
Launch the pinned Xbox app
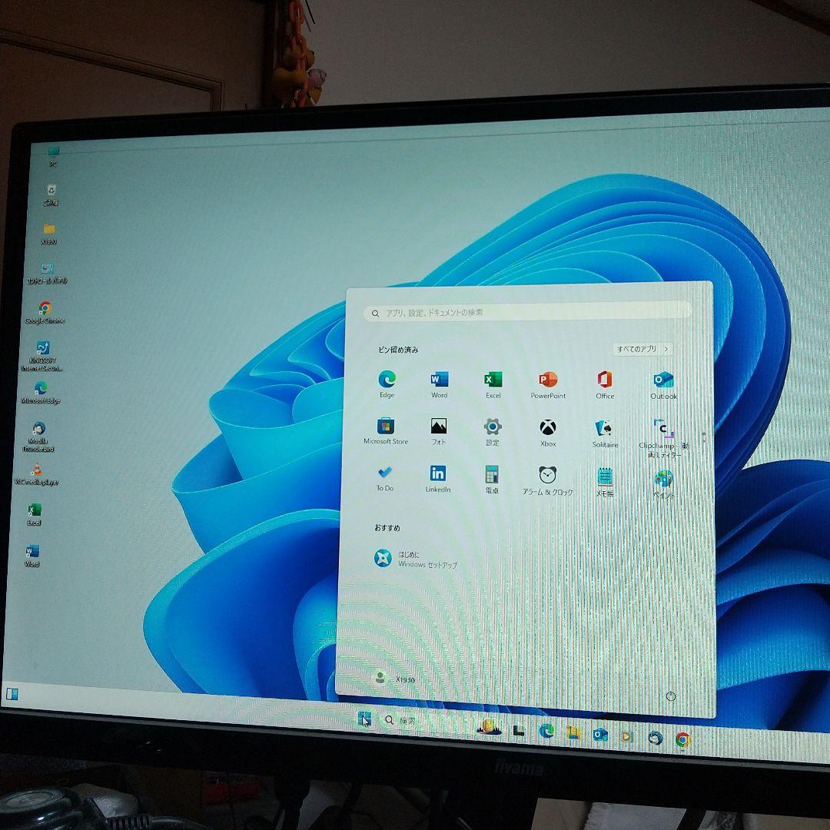click(x=548, y=433)
